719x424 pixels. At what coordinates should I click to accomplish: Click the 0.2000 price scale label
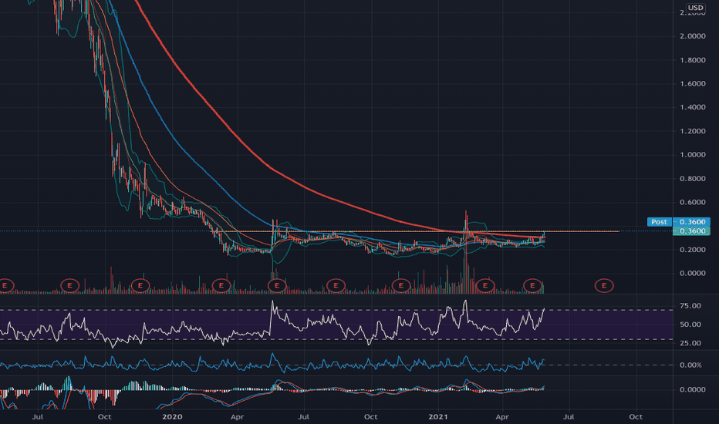point(693,250)
